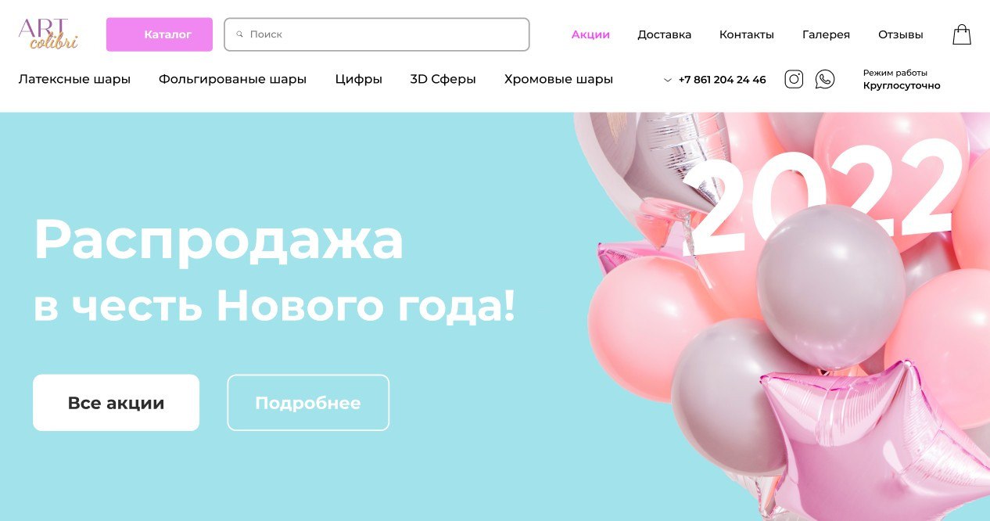Open the Каталог button
990x521 pixels.
tap(160, 34)
